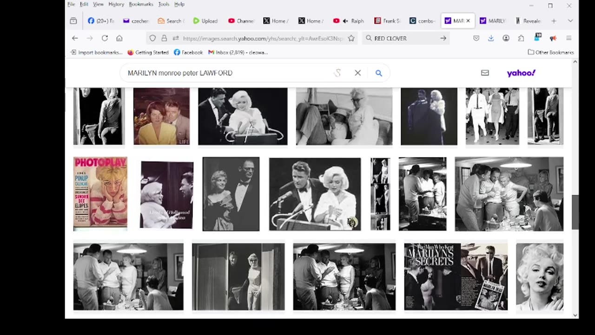Switch to the Revealed tab
595x335 pixels.
pos(529,21)
